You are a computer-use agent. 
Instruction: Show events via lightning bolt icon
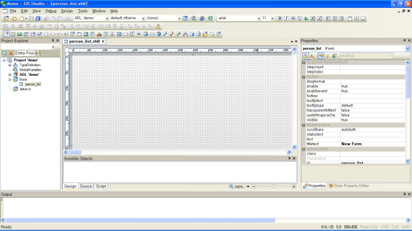click(328, 56)
